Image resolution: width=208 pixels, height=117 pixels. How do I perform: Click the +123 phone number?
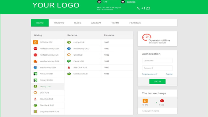146,8
